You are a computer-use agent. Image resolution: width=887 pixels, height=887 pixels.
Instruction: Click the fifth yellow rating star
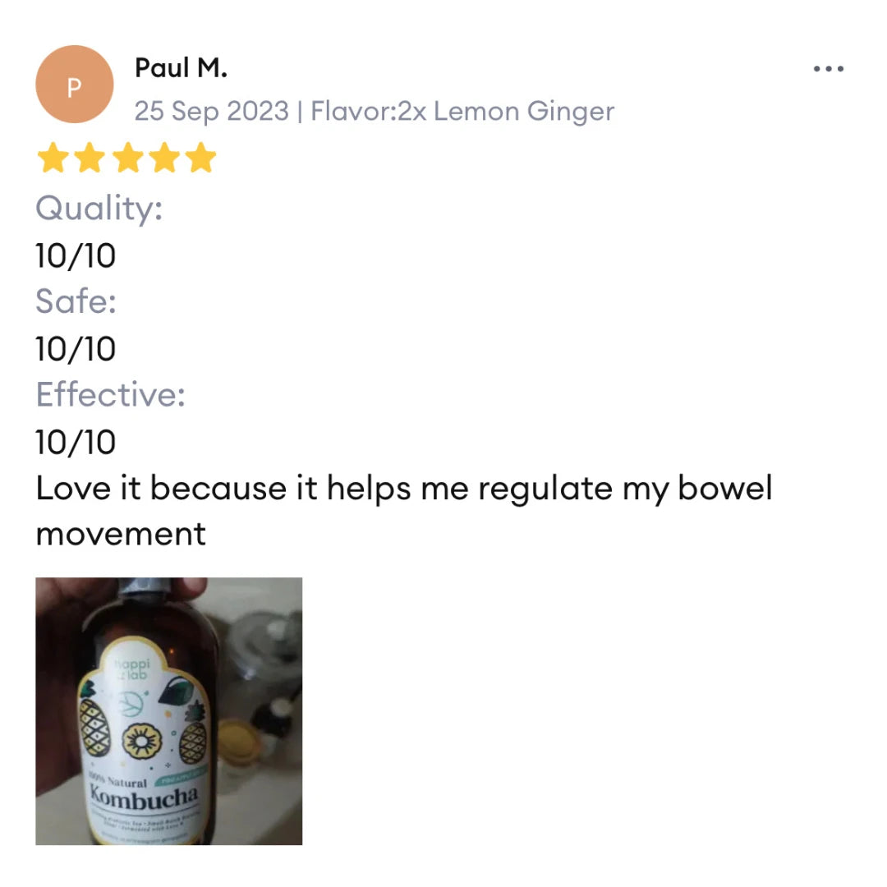coord(201,157)
